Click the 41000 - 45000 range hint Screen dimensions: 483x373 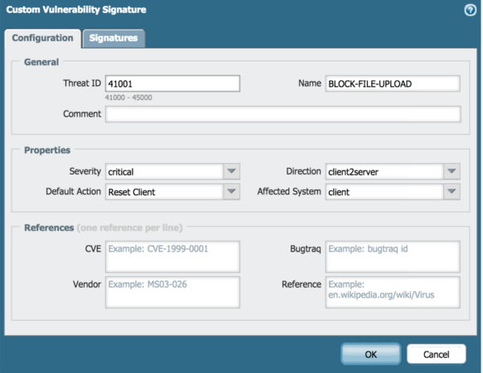(128, 98)
